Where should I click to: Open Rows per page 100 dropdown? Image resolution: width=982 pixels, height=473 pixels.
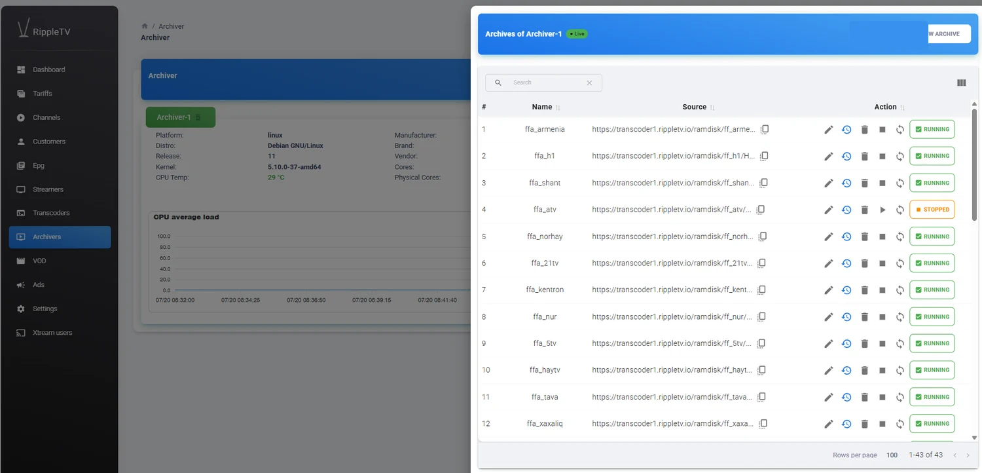pyautogui.click(x=892, y=455)
